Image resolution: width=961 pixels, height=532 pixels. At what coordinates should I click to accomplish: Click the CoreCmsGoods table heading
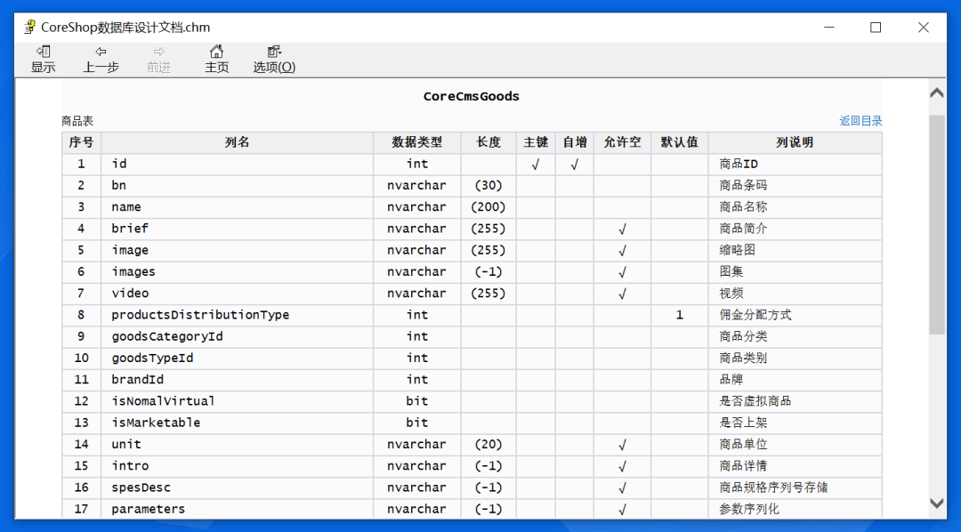tap(472, 96)
